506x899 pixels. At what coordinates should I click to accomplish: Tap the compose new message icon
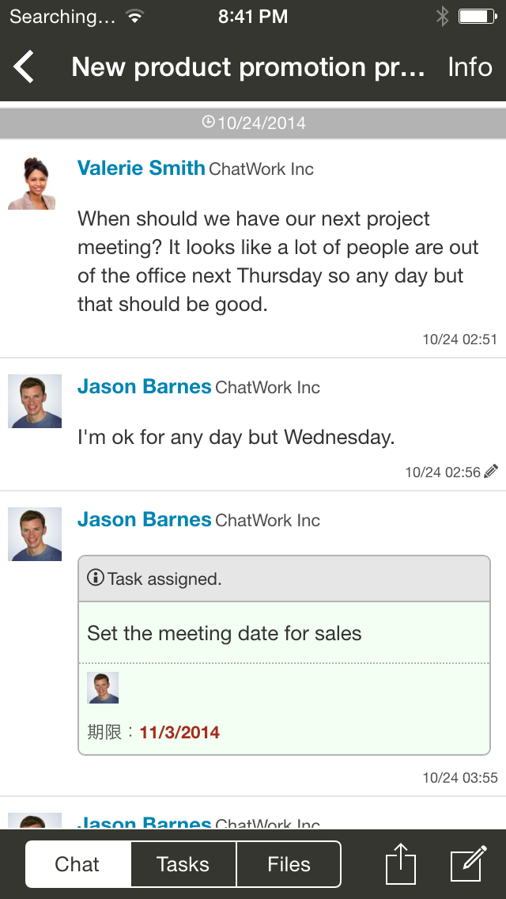467,863
